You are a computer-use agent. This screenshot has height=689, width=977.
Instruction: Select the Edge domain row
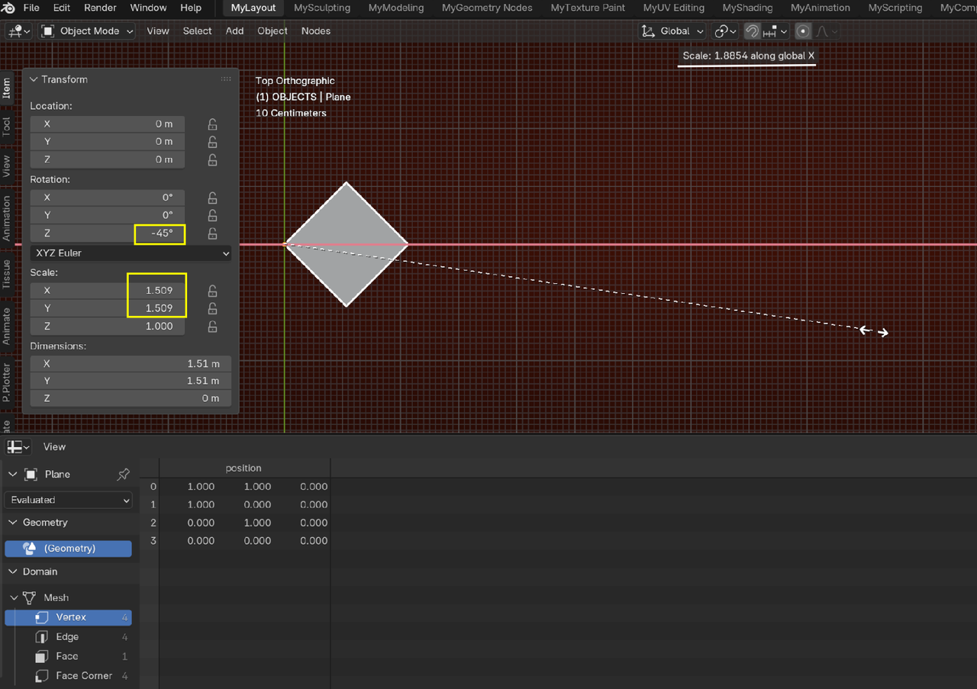click(68, 637)
